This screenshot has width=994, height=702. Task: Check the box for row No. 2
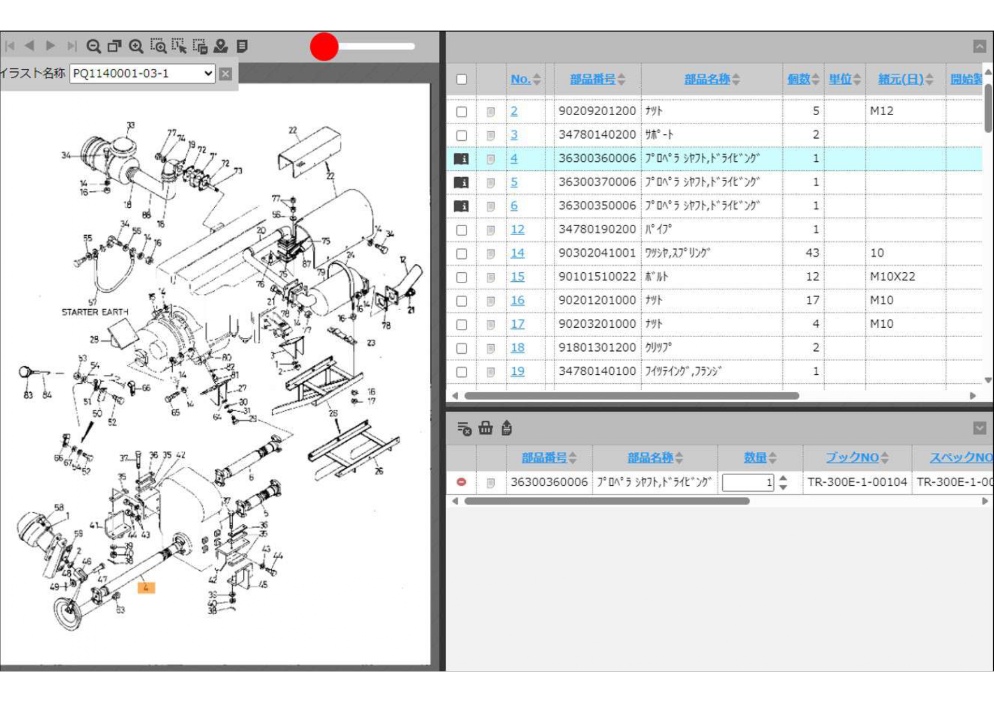point(462,112)
